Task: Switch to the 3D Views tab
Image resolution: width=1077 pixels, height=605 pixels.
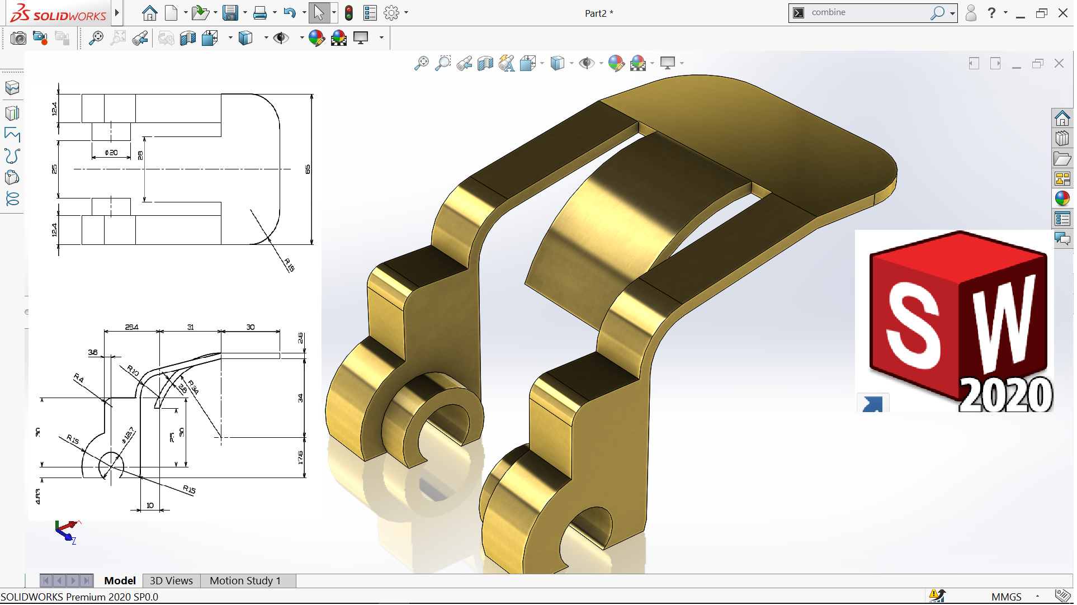Action: click(171, 582)
